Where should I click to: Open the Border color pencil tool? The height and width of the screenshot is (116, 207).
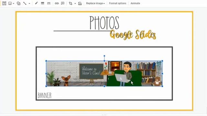click(x=36, y=3)
